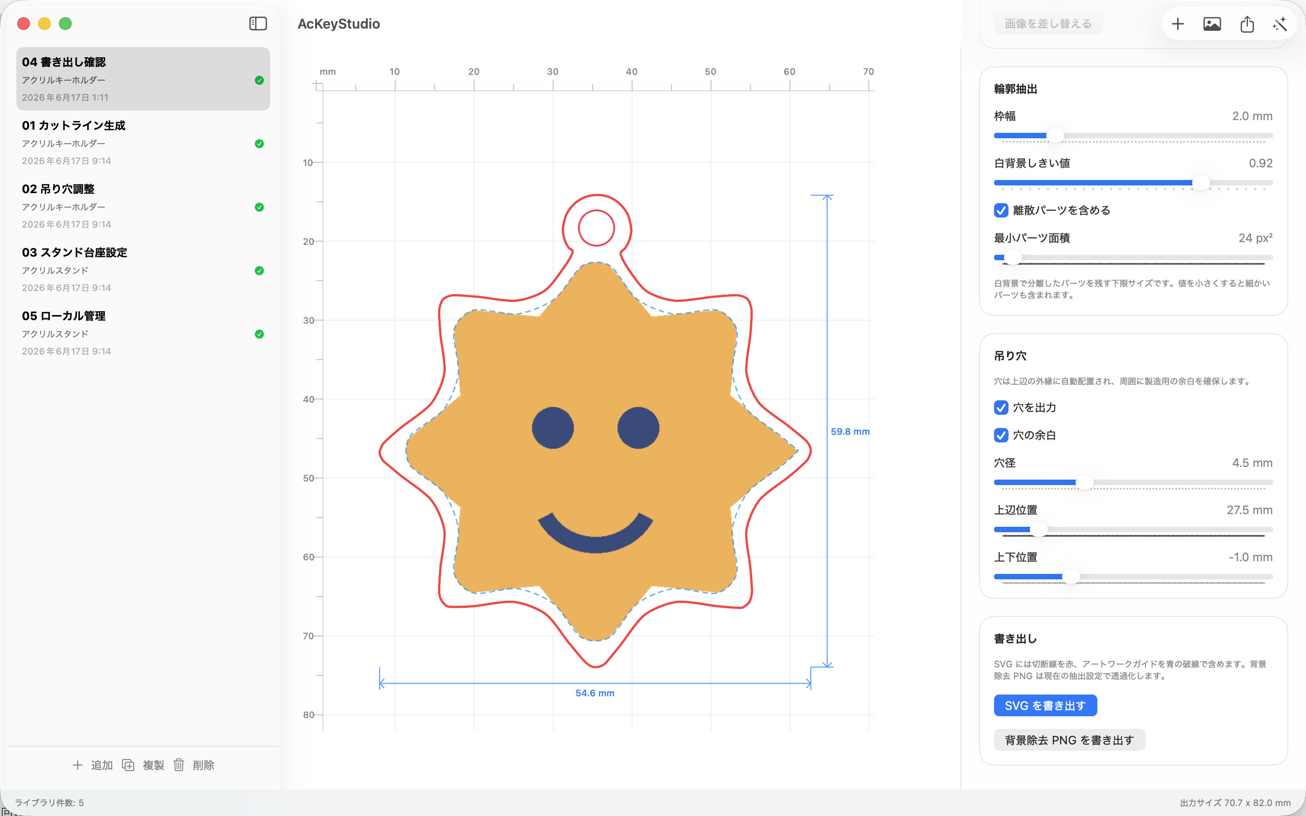1306x816 pixels.
Task: Click green status check for 02 吊り穴調整
Action: click(259, 207)
